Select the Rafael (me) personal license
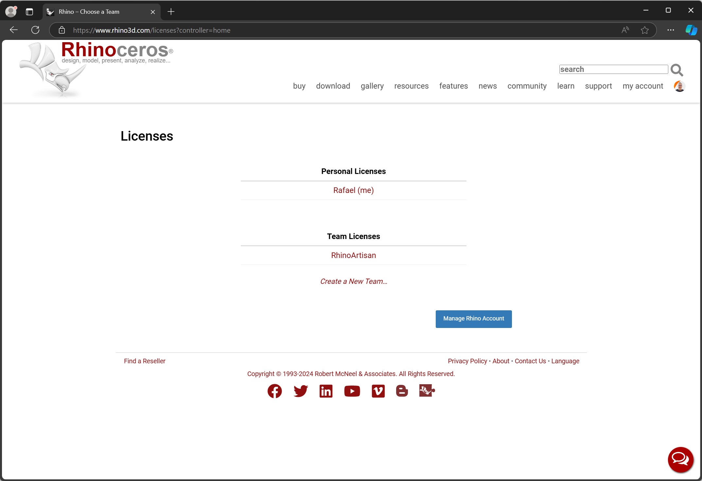The height and width of the screenshot is (481, 702). (x=353, y=190)
